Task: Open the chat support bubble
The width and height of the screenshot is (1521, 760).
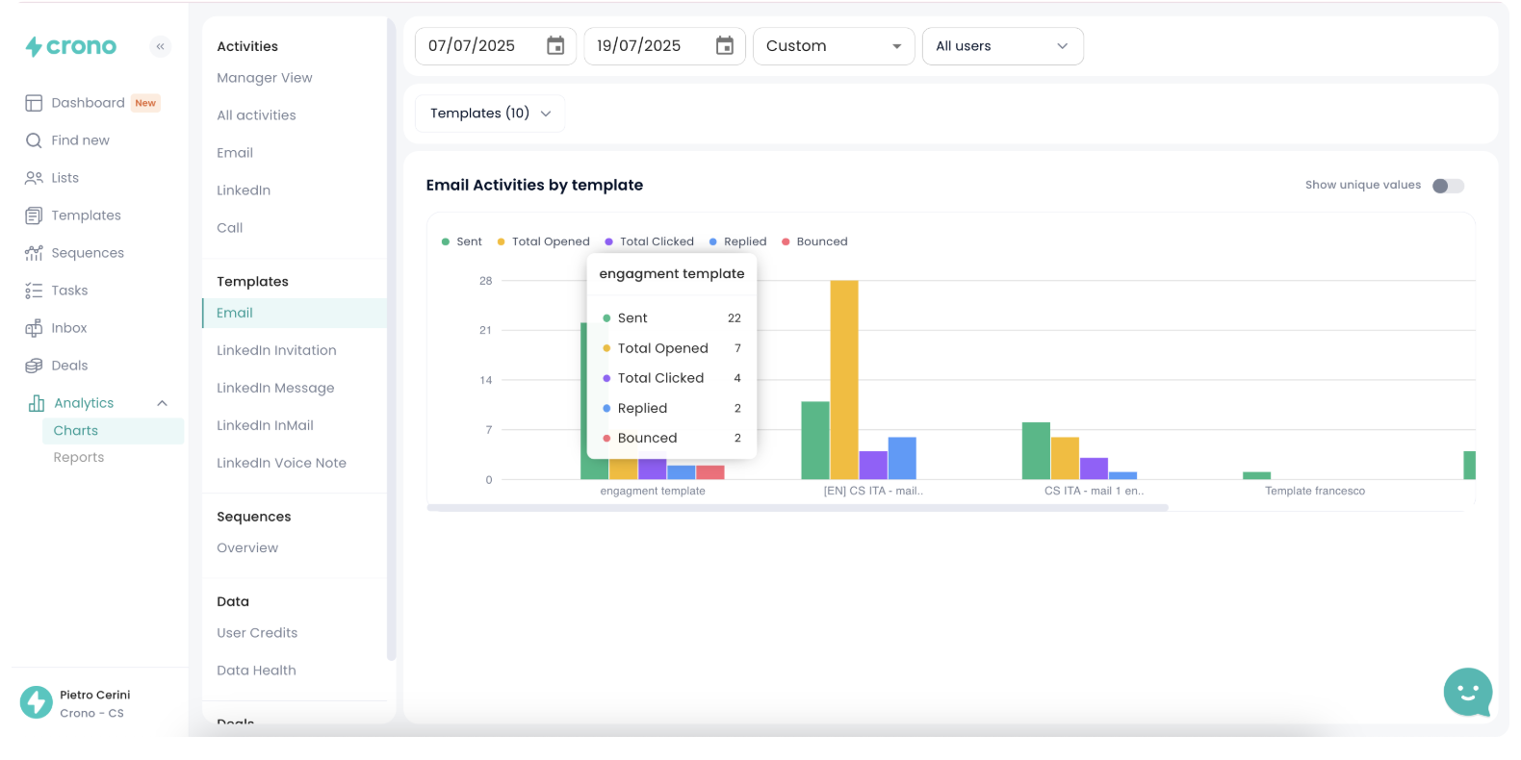Action: (x=1467, y=692)
